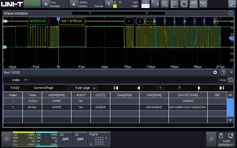Open the H horizontal timebase menu
237x148 pixels.
coord(55,4)
